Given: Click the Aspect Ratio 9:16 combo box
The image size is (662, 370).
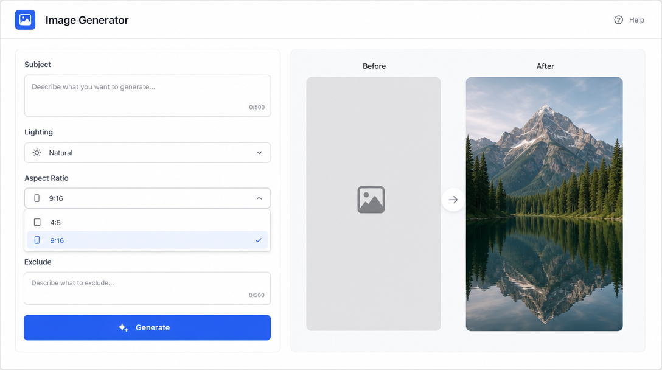Looking at the screenshot, I should tap(147, 198).
